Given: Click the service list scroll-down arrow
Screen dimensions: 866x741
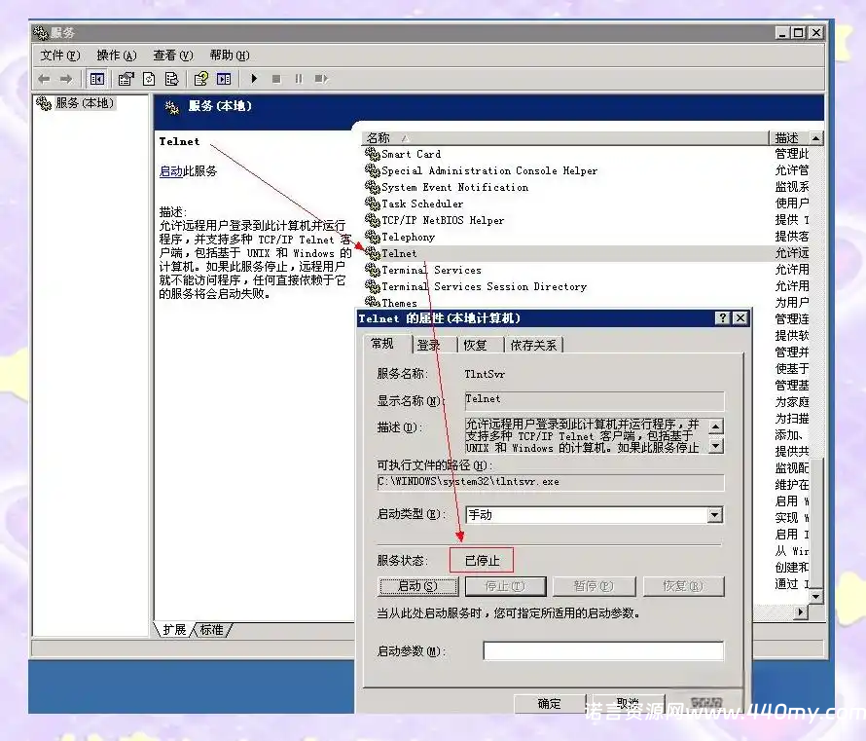Looking at the screenshot, I should click(815, 597).
